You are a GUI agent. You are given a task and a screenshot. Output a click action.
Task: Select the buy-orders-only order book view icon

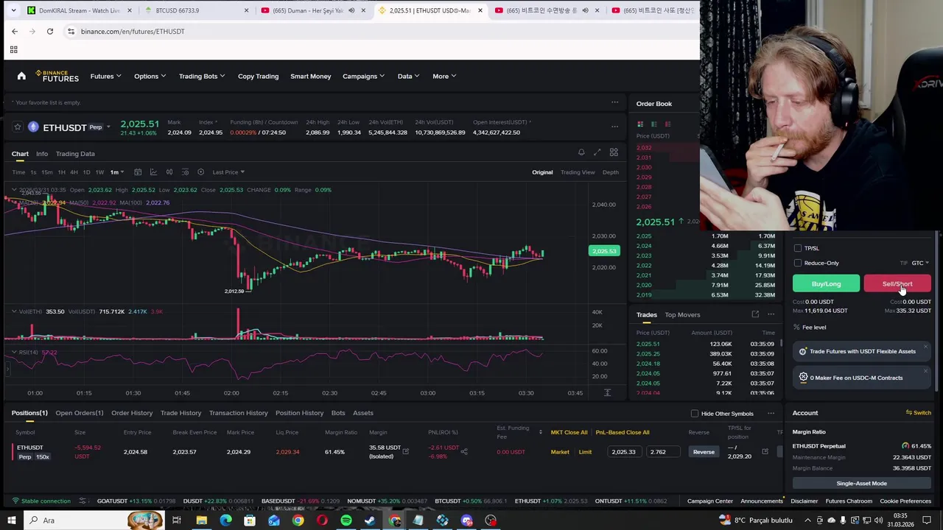tap(653, 124)
